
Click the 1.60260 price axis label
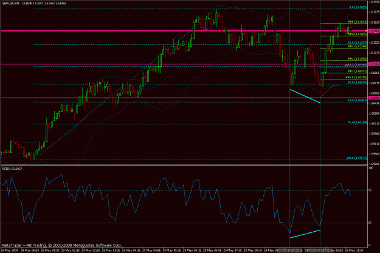coord(374,113)
